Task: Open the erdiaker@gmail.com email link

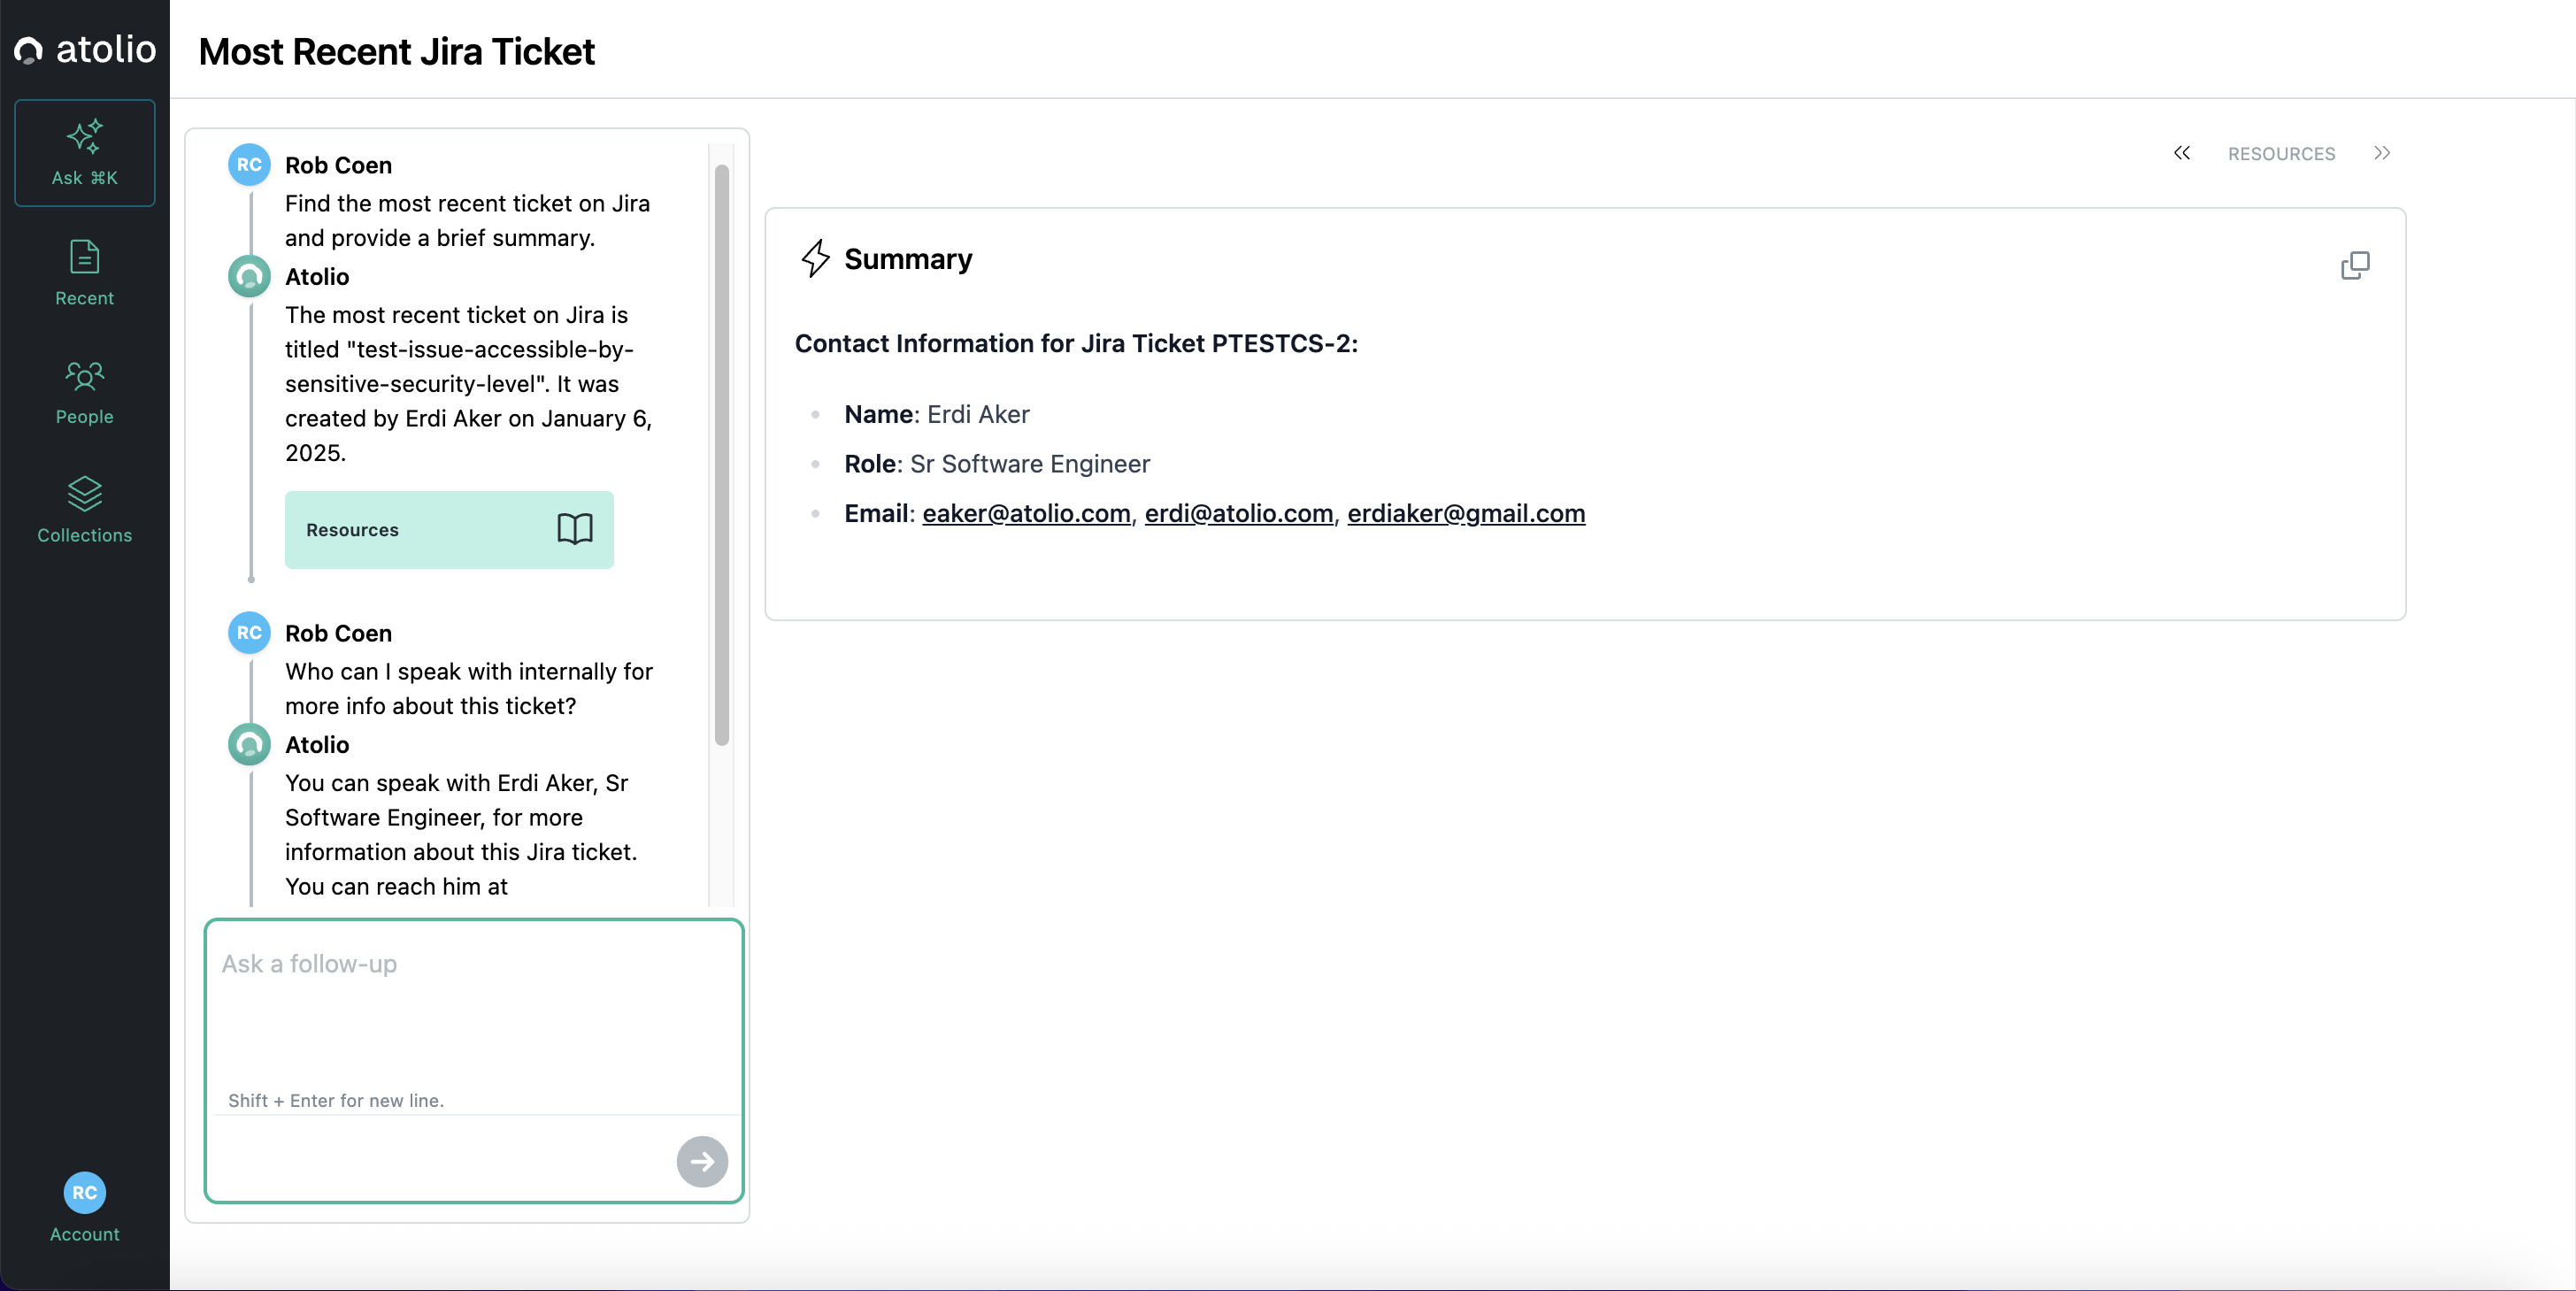Action: (1465, 513)
